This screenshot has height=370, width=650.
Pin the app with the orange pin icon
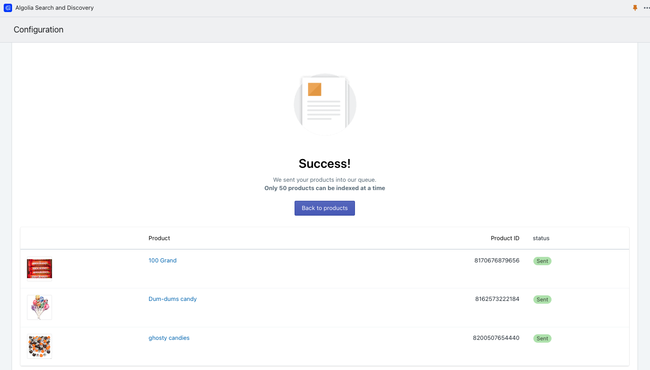[x=635, y=8]
